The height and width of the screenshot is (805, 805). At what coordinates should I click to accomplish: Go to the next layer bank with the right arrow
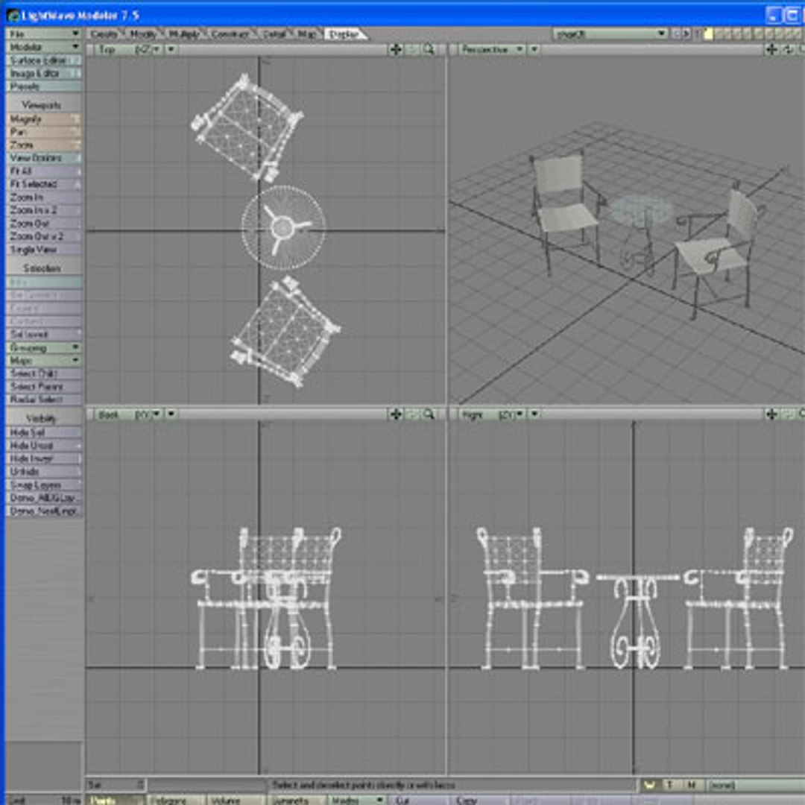click(x=686, y=34)
